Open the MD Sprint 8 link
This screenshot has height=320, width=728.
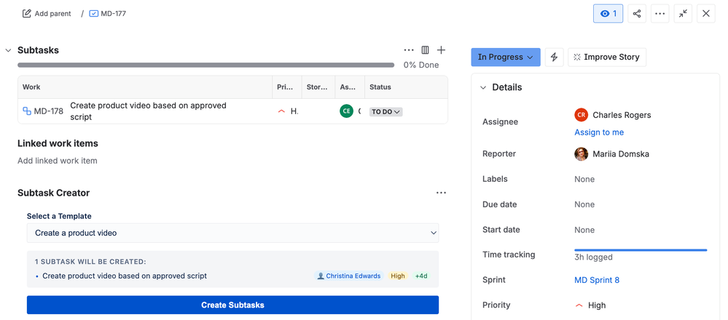click(x=597, y=280)
